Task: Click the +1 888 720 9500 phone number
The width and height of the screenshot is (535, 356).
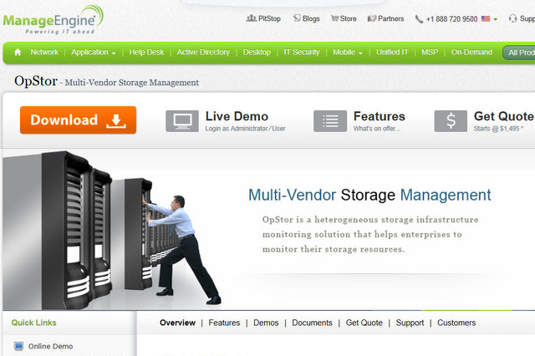Action: pyautogui.click(x=451, y=19)
